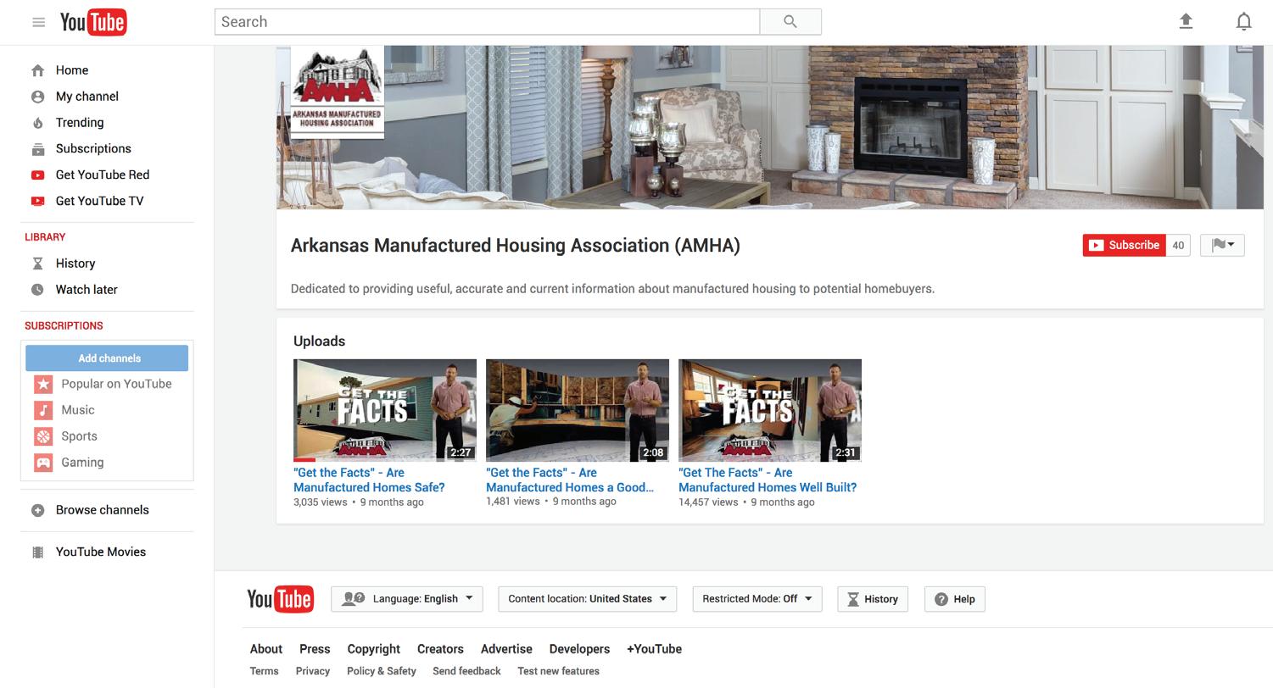The width and height of the screenshot is (1273, 688).
Task: Open the Manufactured Homes a Good title link
Action: coord(570,480)
